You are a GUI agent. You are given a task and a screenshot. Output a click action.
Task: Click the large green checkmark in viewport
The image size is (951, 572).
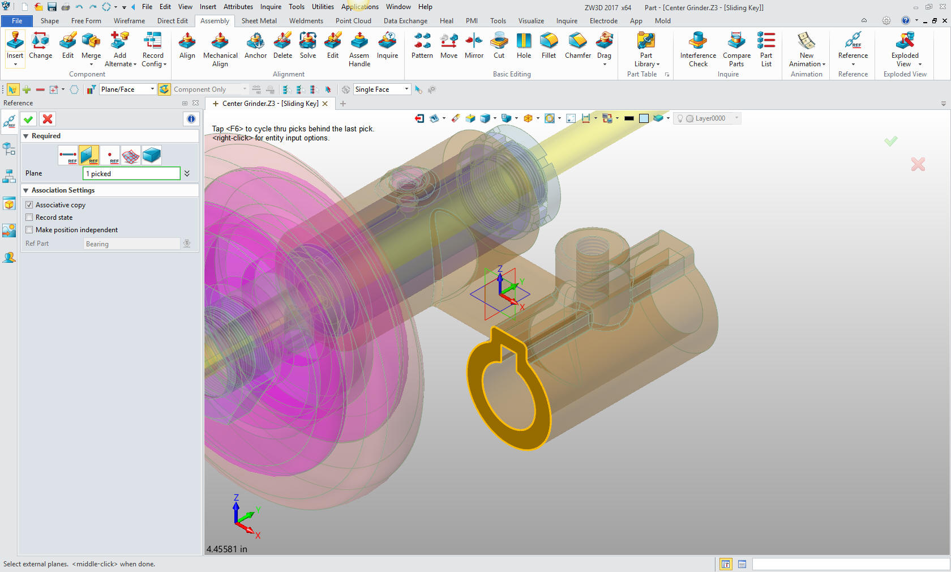pyautogui.click(x=891, y=141)
